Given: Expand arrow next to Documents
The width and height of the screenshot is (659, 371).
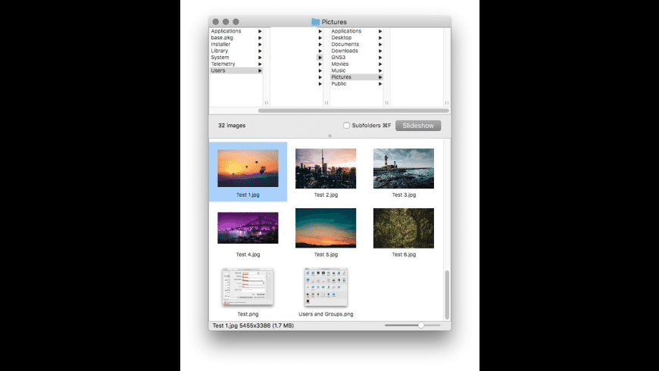Looking at the screenshot, I should coord(380,44).
